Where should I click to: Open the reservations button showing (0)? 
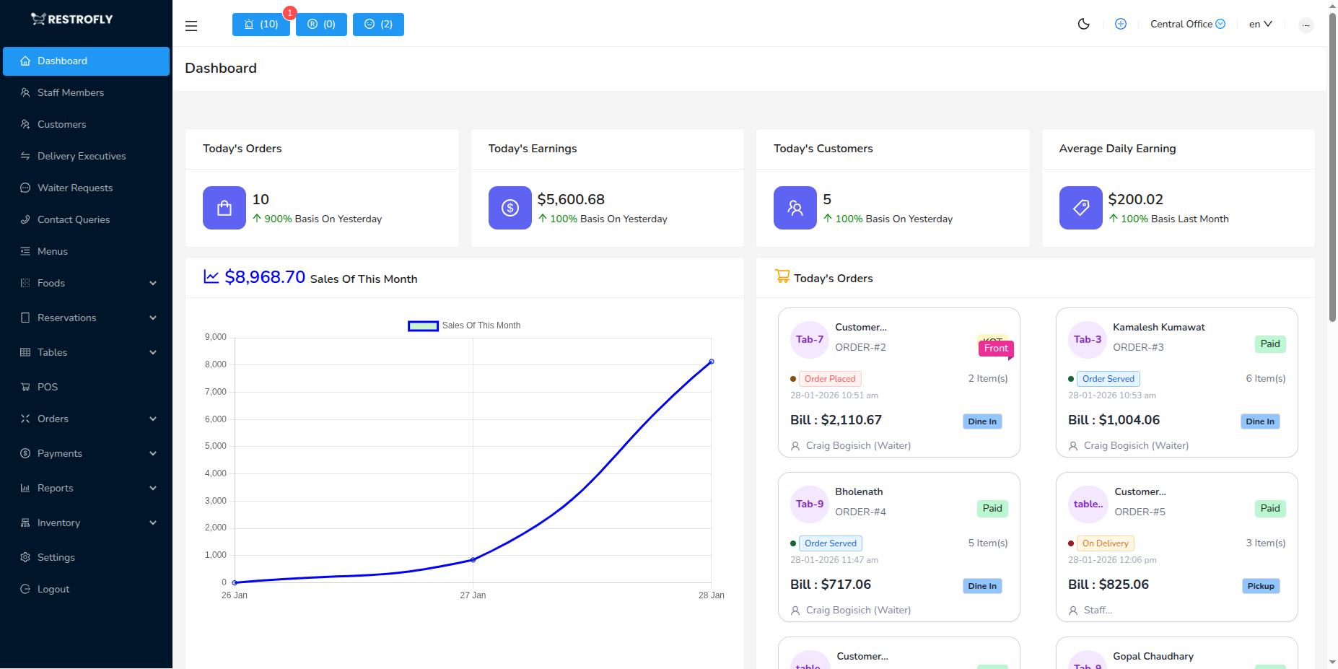(x=321, y=25)
